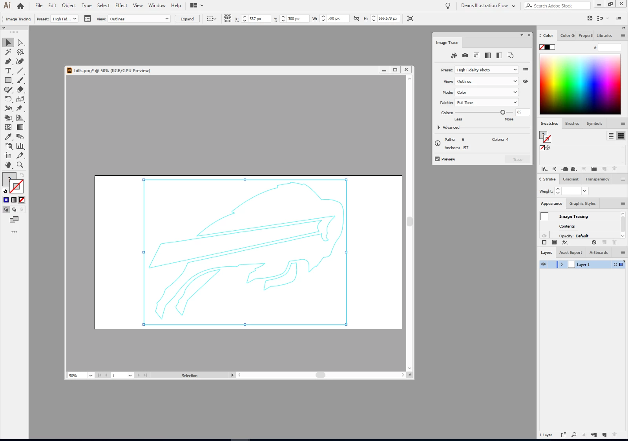
Task: Switch swatches to list view
Action: [611, 136]
